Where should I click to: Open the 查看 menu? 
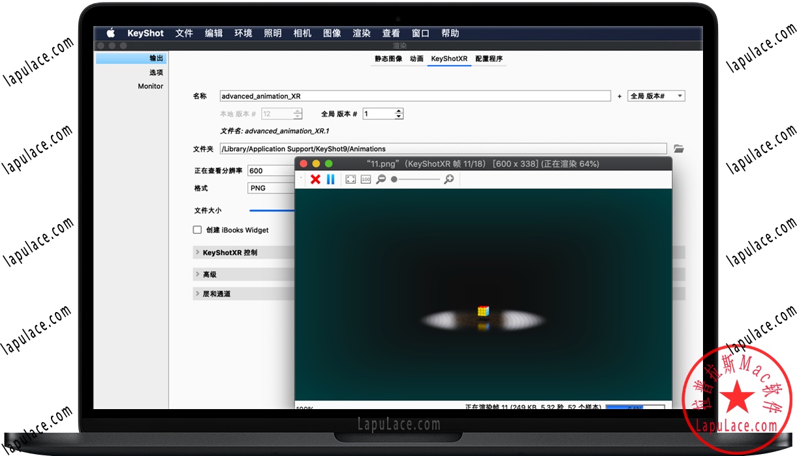(x=391, y=33)
